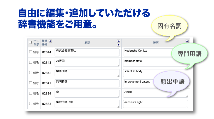Viewport: 214px width, 119px height.
Task: Click the 全て削除 header label
Action: tap(37, 43)
